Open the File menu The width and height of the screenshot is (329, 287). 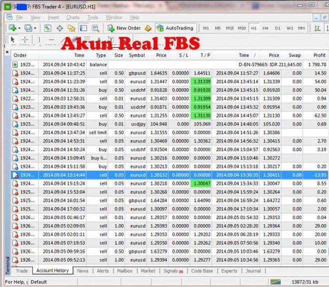coord(19,17)
